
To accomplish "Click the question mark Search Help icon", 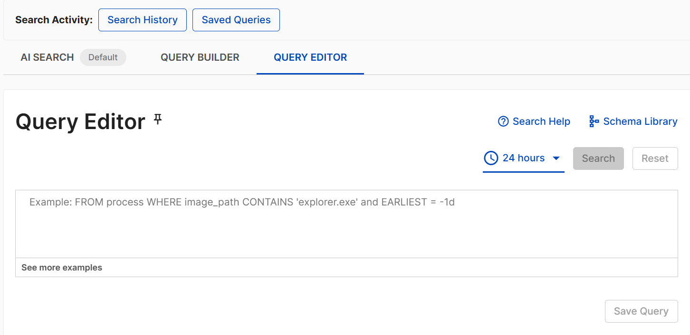I will tap(503, 121).
